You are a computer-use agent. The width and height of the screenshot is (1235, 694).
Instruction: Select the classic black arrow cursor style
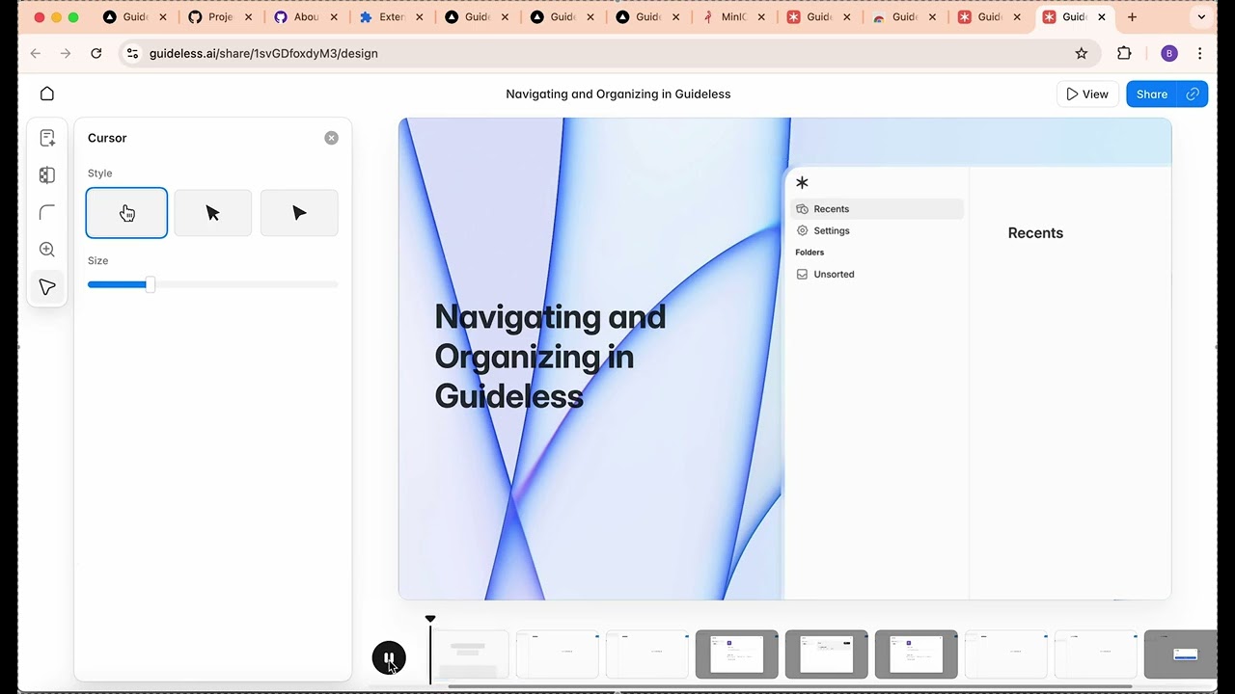(212, 213)
